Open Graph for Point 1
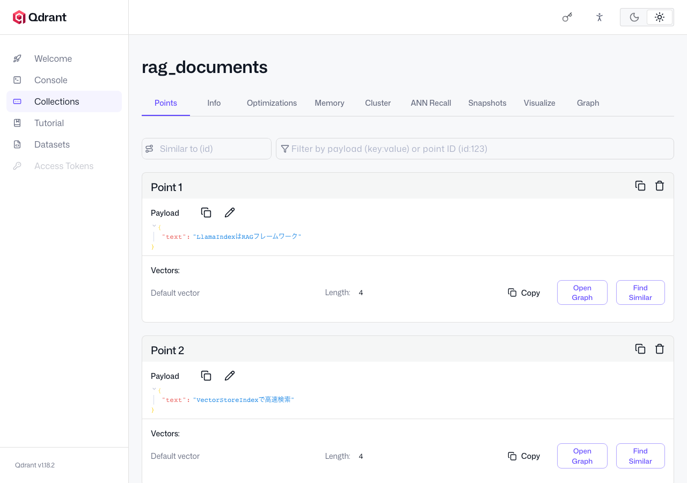 point(582,292)
